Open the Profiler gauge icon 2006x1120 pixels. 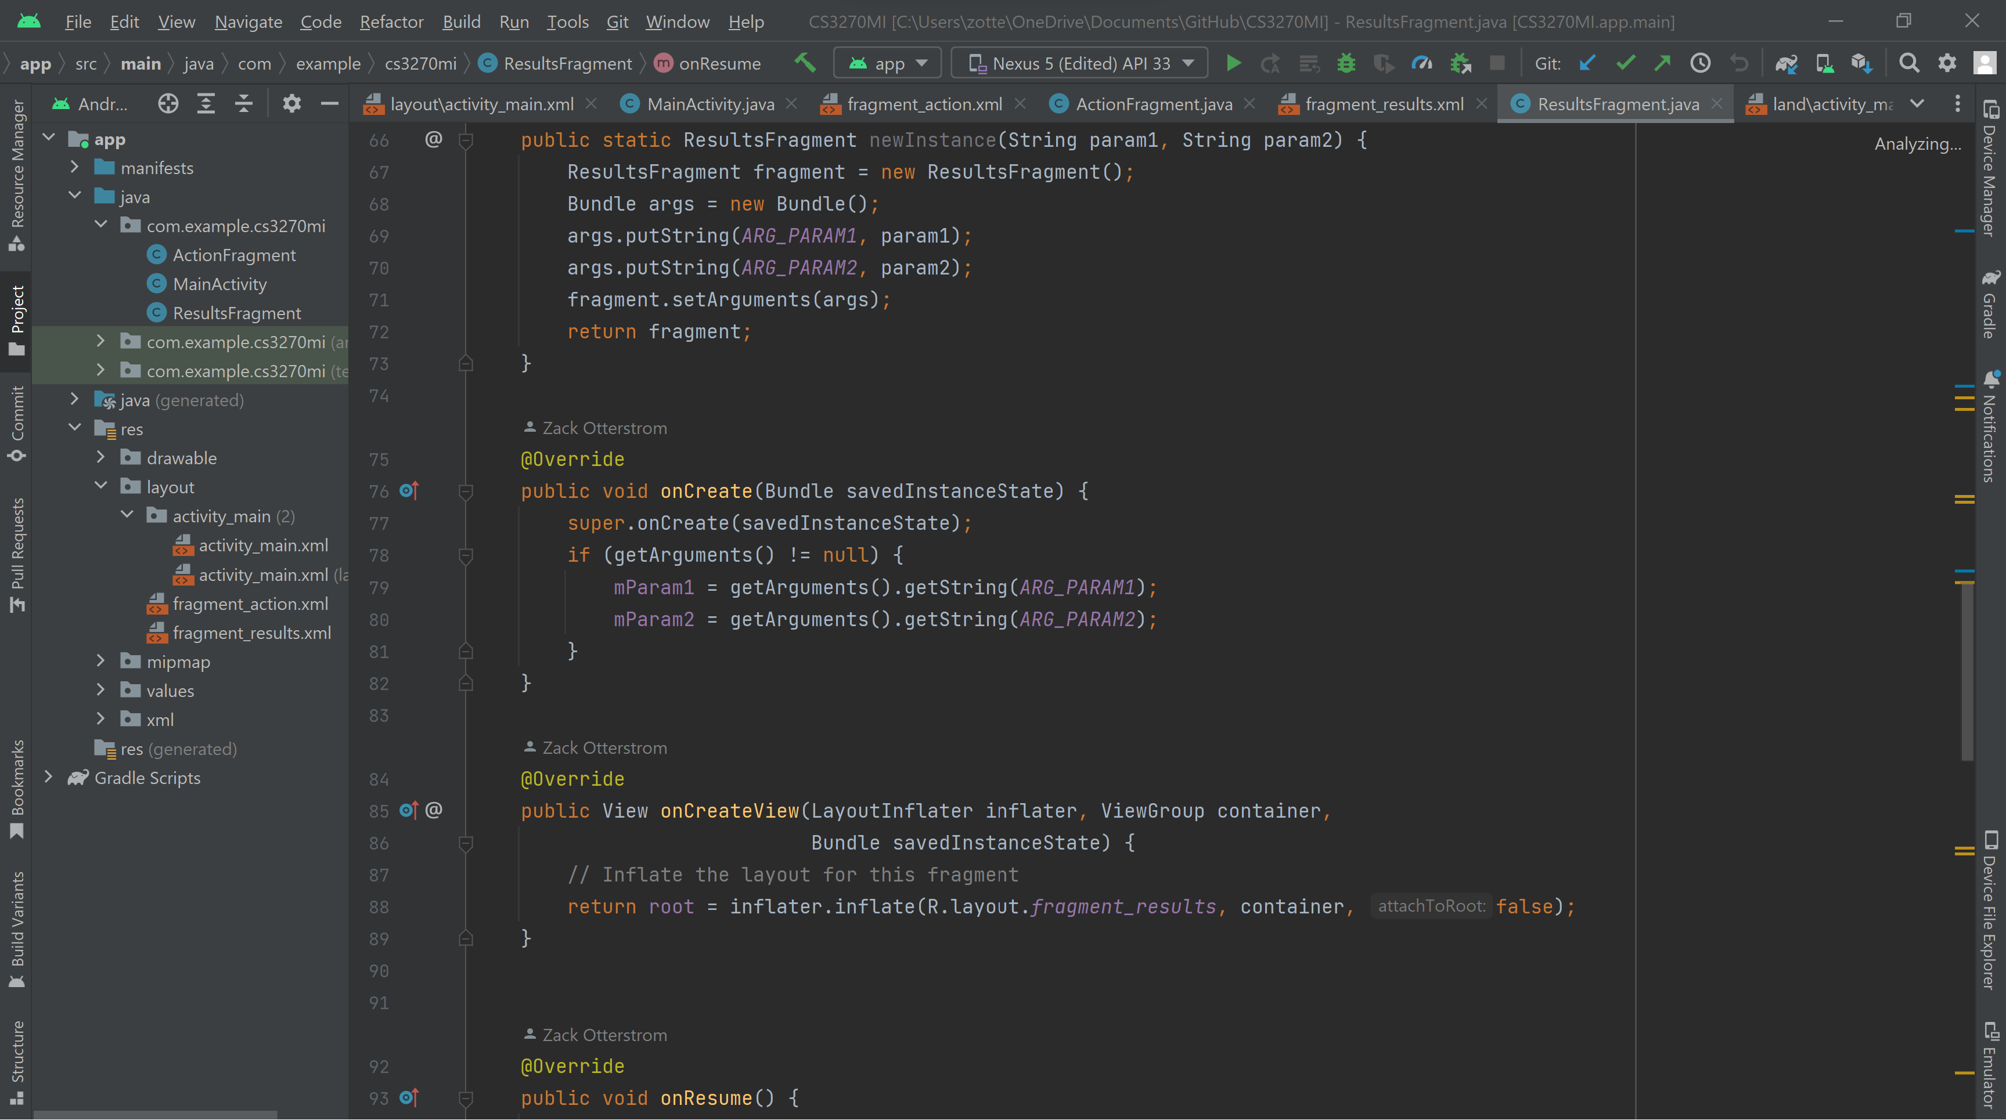pyautogui.click(x=1422, y=63)
